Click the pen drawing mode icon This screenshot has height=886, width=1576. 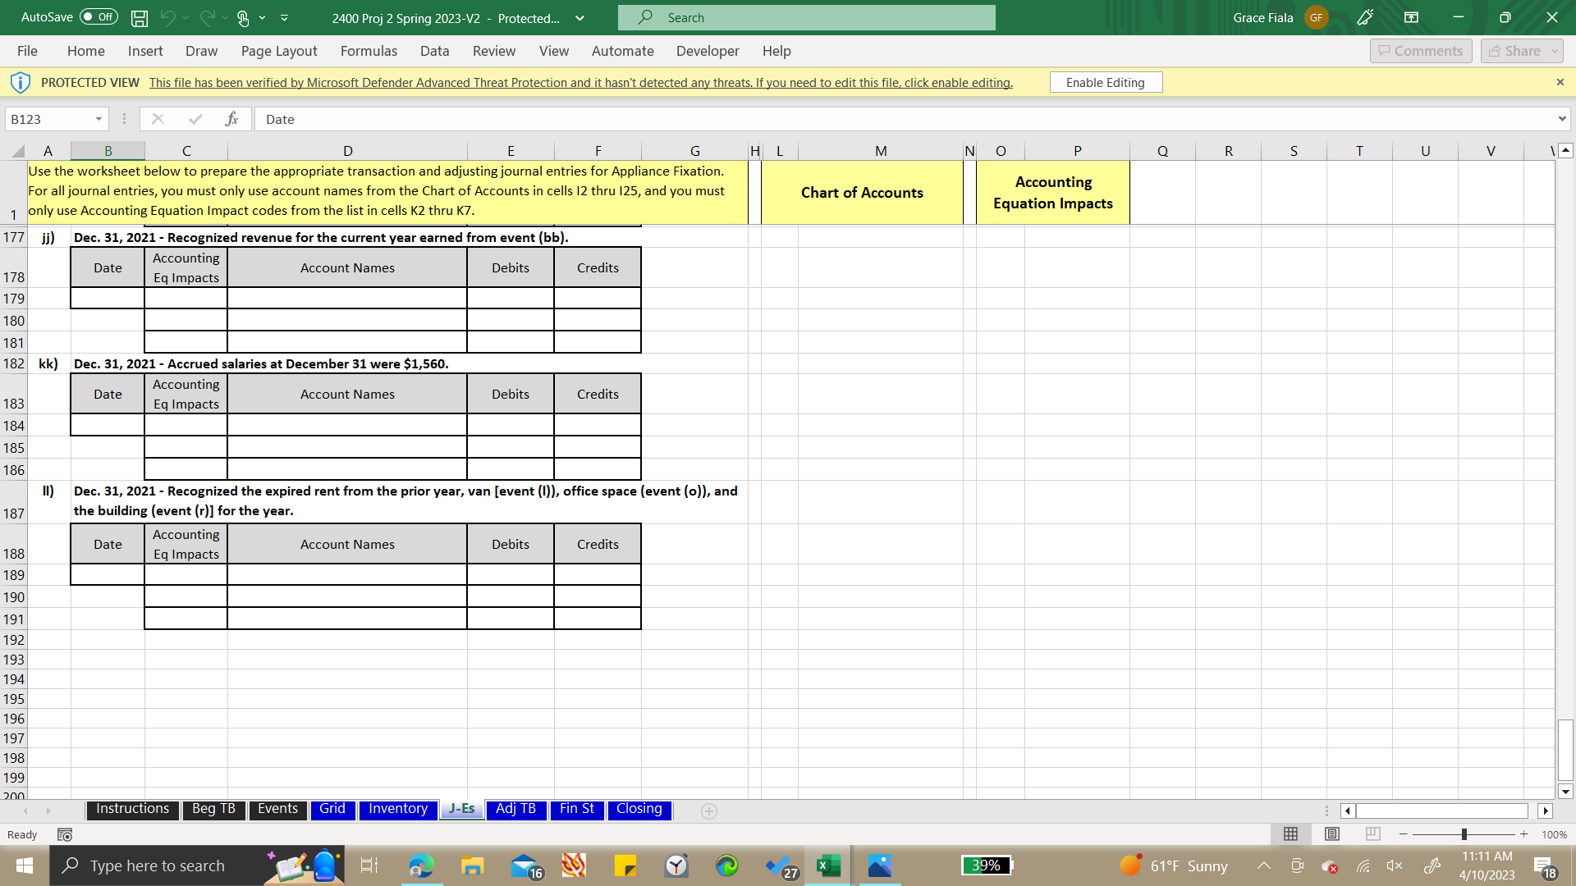pyautogui.click(x=1365, y=17)
